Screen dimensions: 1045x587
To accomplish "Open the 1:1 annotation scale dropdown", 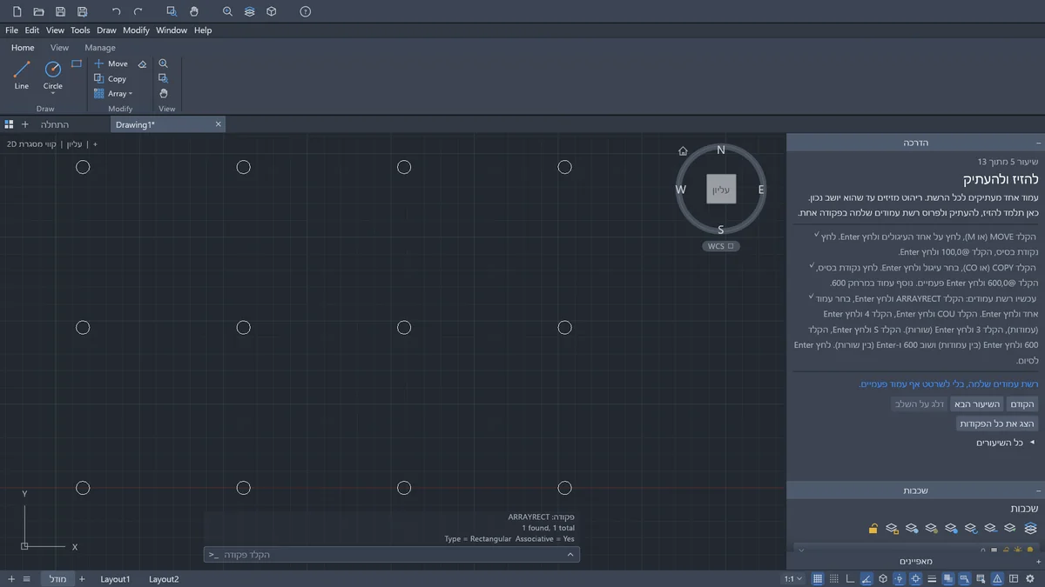I will 793,578.
